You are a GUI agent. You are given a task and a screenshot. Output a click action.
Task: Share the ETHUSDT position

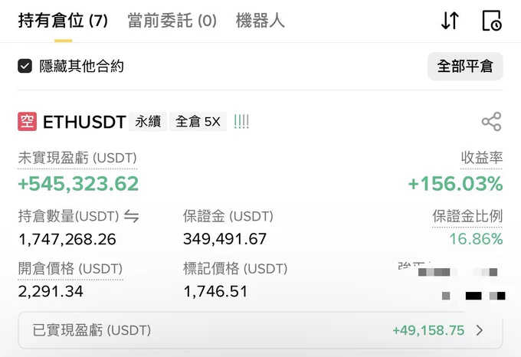click(491, 121)
